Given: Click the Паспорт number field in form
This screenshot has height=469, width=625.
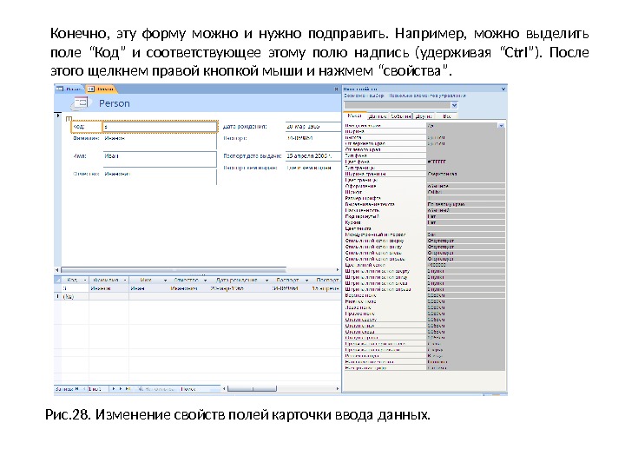Looking at the screenshot, I should pos(312,138).
